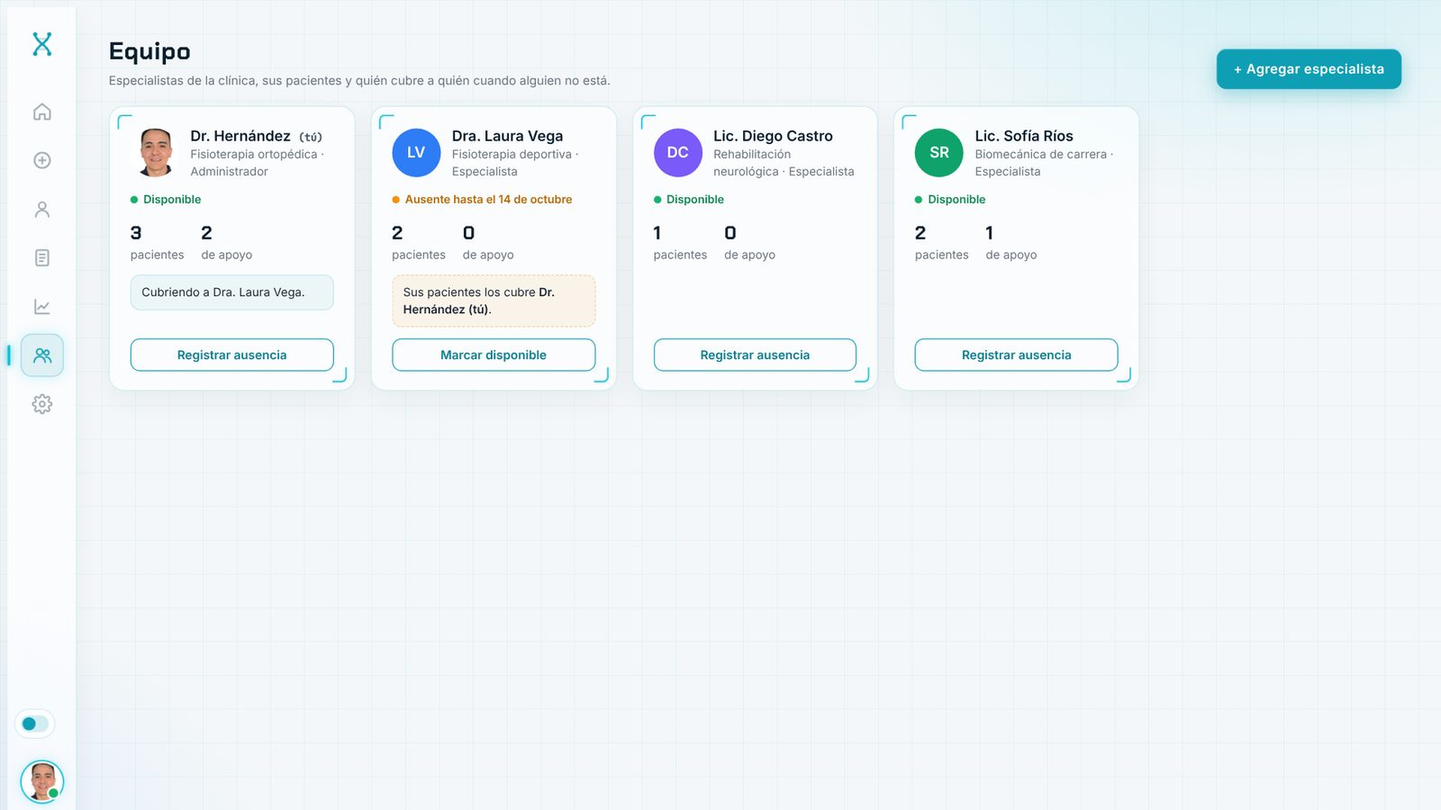Click the '2 de apoyo' count on Dr. Hernández card
Image resolution: width=1441 pixels, height=810 pixels.
[227, 243]
